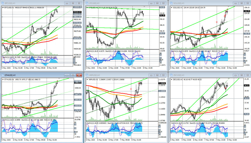Click the 2.18008 level label on XRPUSD
251x143 pixels.
(x=162, y=91)
